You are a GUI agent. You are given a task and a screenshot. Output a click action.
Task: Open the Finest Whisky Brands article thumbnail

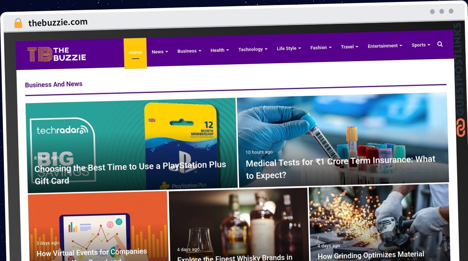point(238,226)
